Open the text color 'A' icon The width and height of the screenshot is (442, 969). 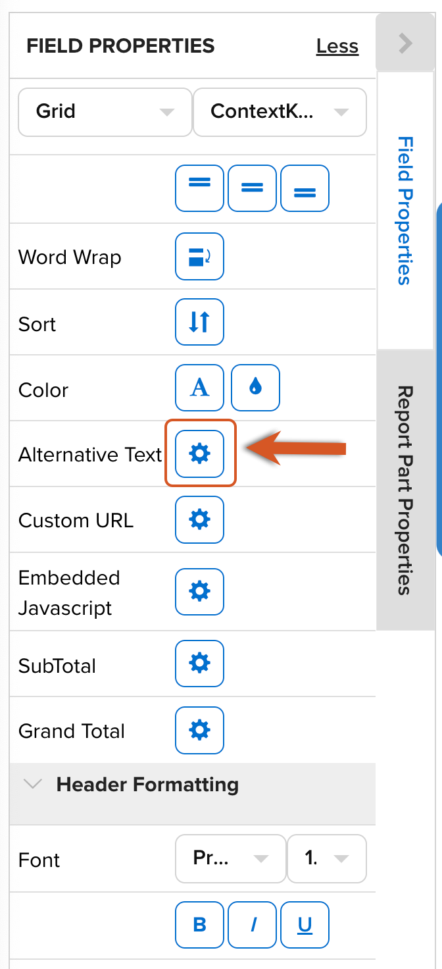click(199, 388)
